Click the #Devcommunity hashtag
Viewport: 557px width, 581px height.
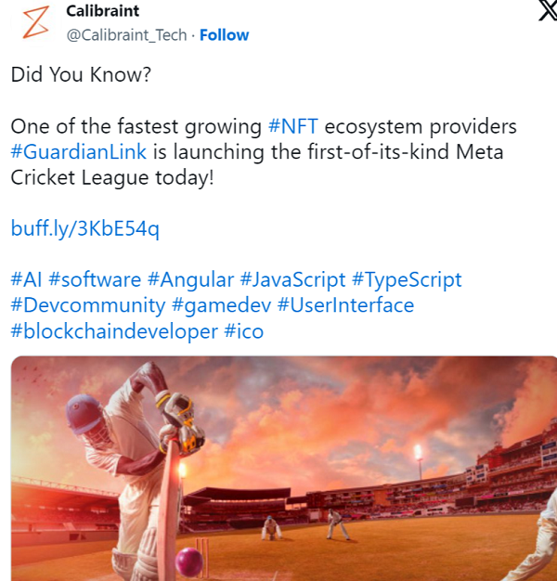pos(88,305)
